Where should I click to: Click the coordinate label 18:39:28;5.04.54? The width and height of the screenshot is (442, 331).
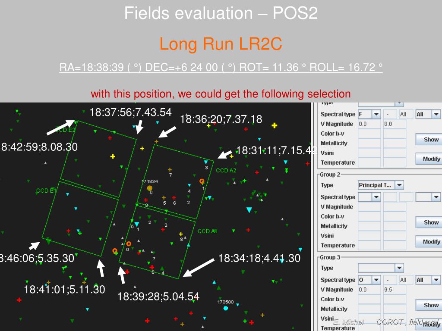pos(158,297)
